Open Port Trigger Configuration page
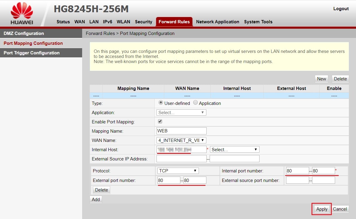Image resolution: width=356 pixels, height=219 pixels. pyautogui.click(x=31, y=53)
